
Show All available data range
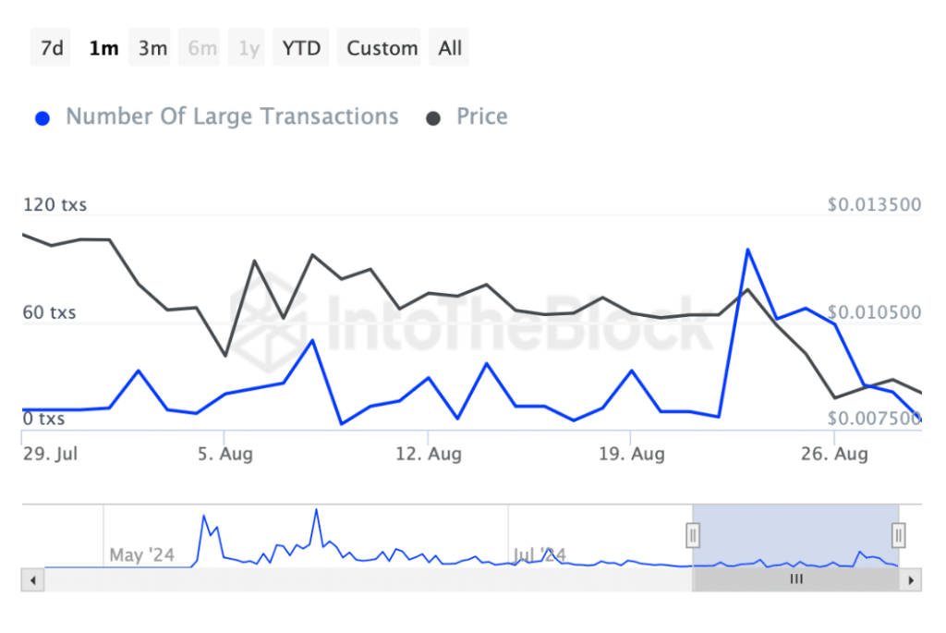coord(450,48)
